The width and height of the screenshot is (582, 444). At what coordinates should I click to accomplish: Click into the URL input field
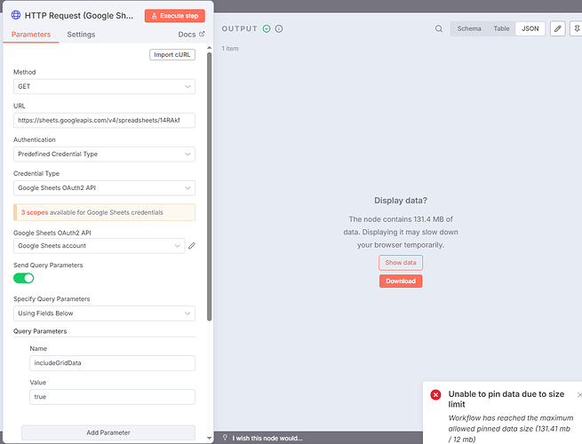(x=104, y=120)
